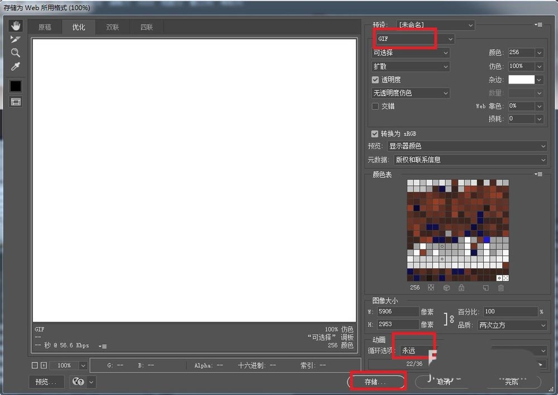This screenshot has height=395, width=558.
Task: Open the 扩散 dither method dropdown
Action: pyautogui.click(x=410, y=66)
